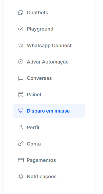103x194 pixels.
Task: Click the play circle icon for Ativar Automação
Action: 21,62
